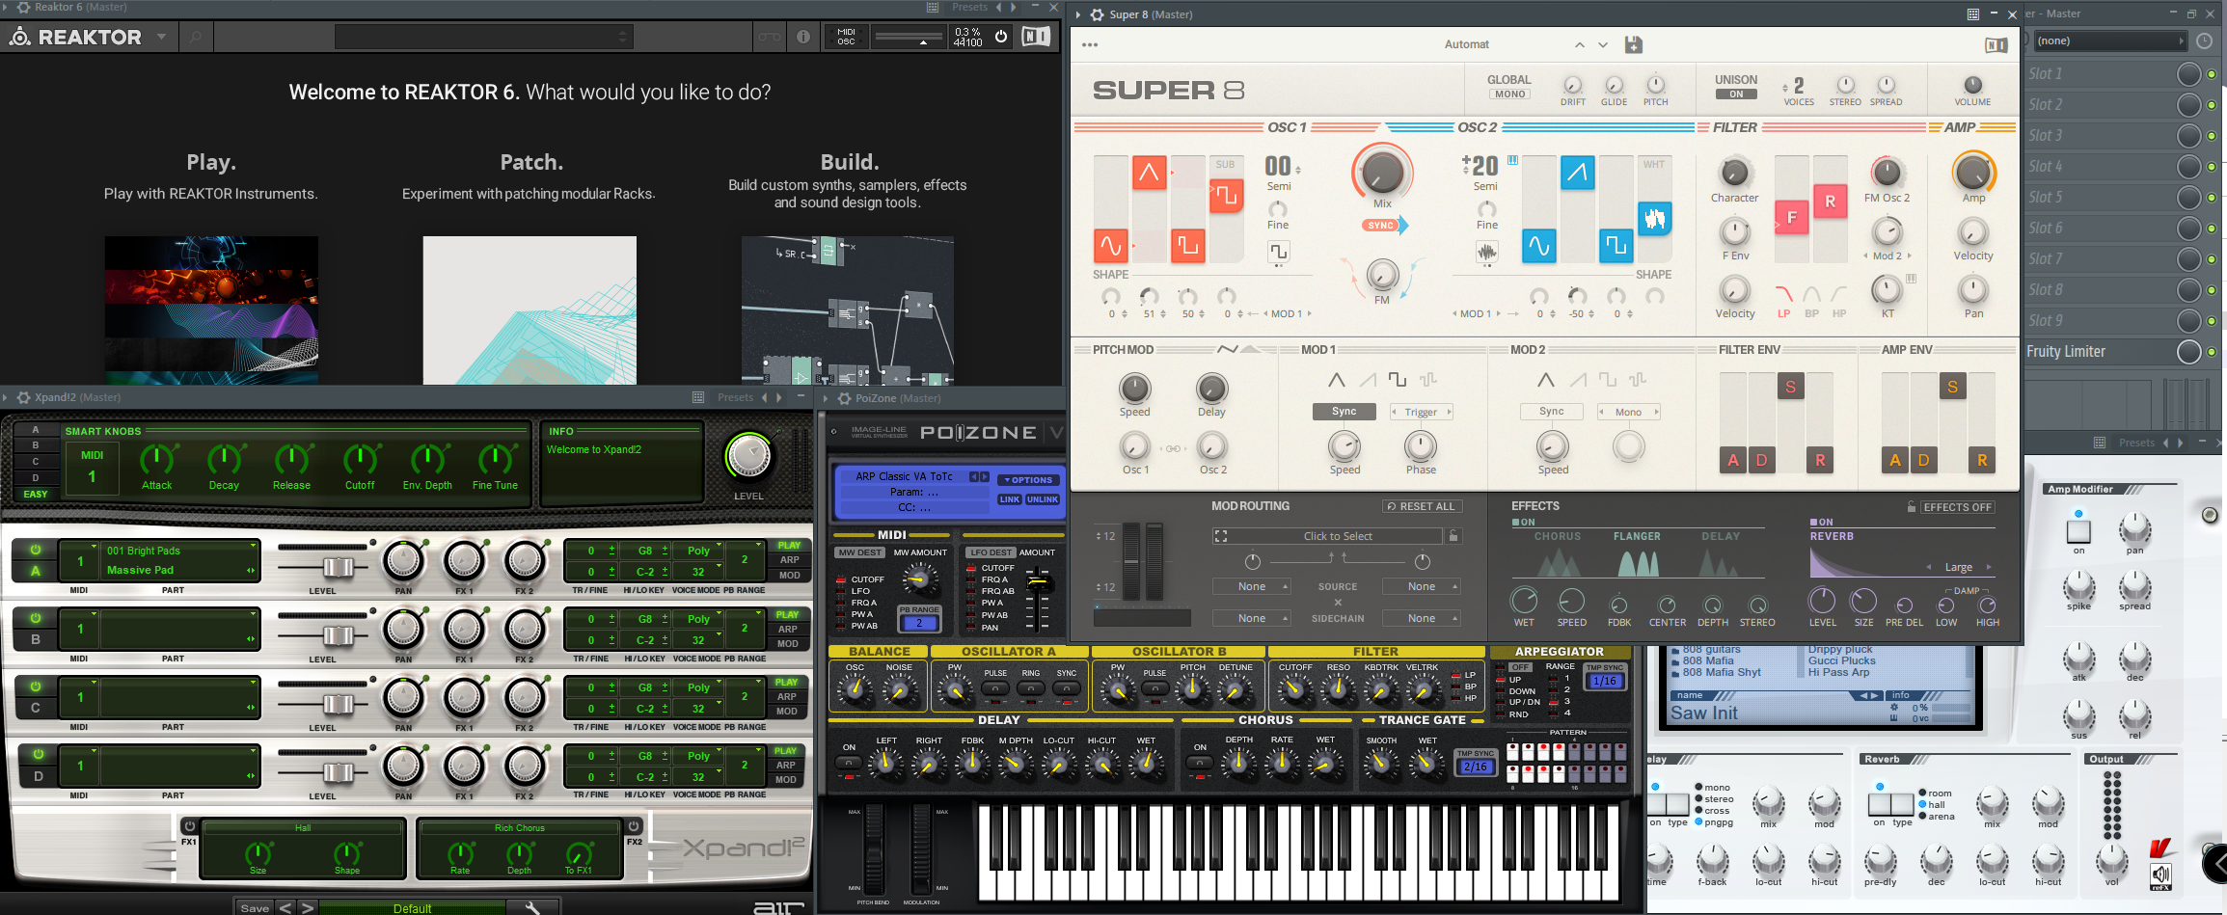Open the Super 8 three-dot menu

tap(1090, 44)
